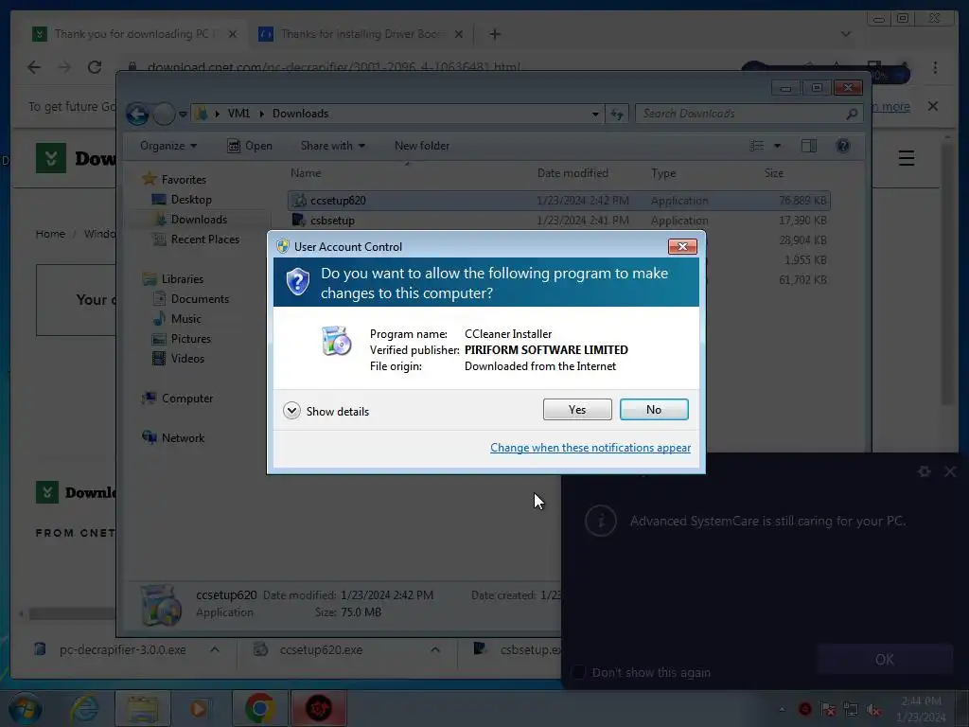Viewport: 969px width, 727px height.
Task: Select Music library in navigation pane
Action: (x=177, y=318)
